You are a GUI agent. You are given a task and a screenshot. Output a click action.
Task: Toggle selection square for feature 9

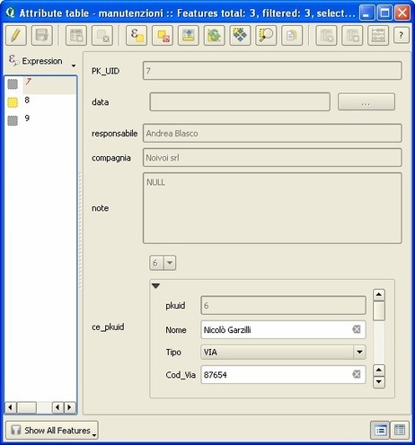coord(13,120)
